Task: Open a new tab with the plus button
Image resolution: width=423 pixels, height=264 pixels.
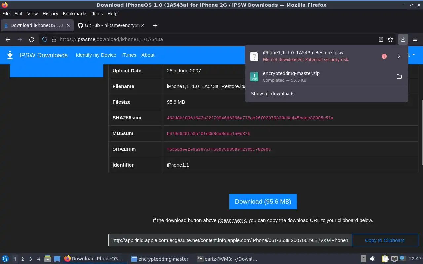Action: 155,25
